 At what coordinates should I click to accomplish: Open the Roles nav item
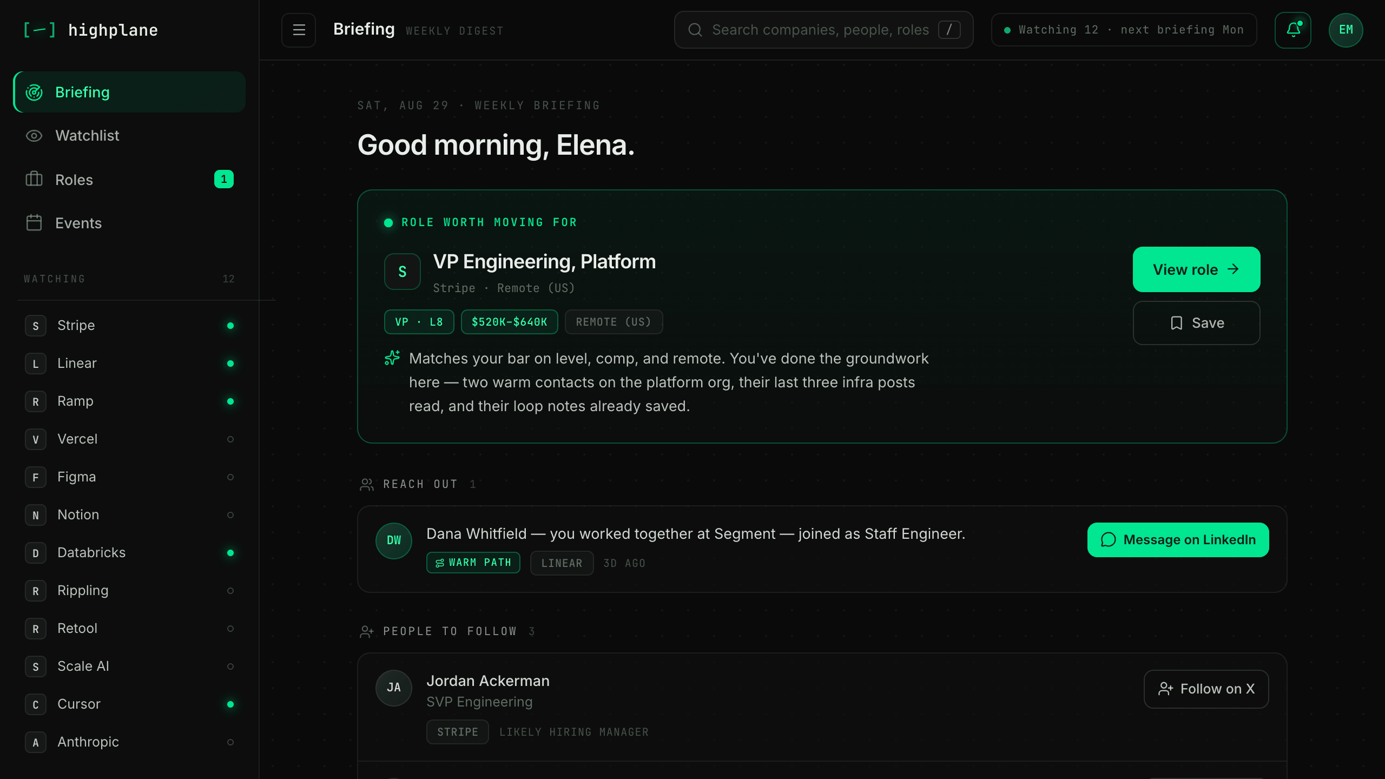pos(129,180)
